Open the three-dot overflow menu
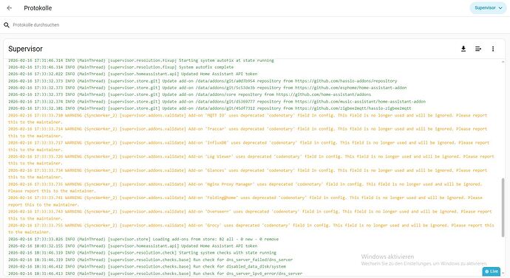The image size is (510, 278). pos(493,49)
